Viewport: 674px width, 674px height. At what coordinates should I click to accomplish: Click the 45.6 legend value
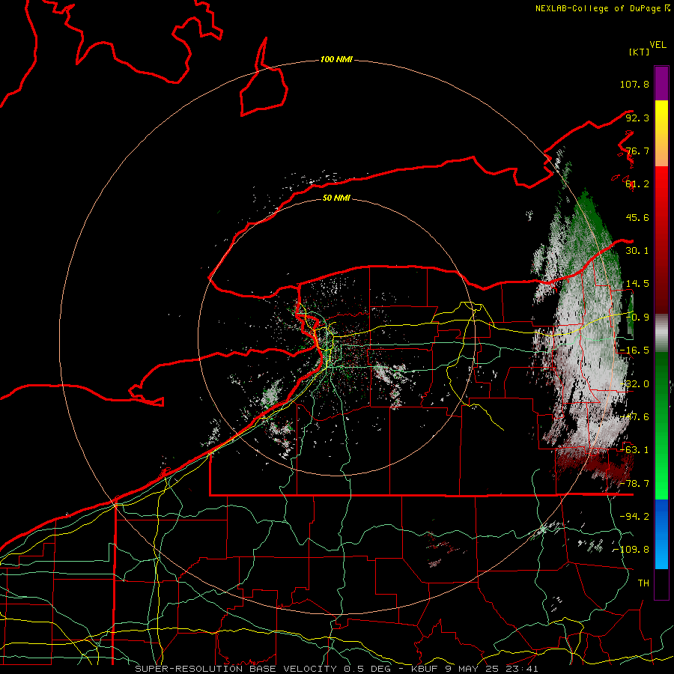637,217
